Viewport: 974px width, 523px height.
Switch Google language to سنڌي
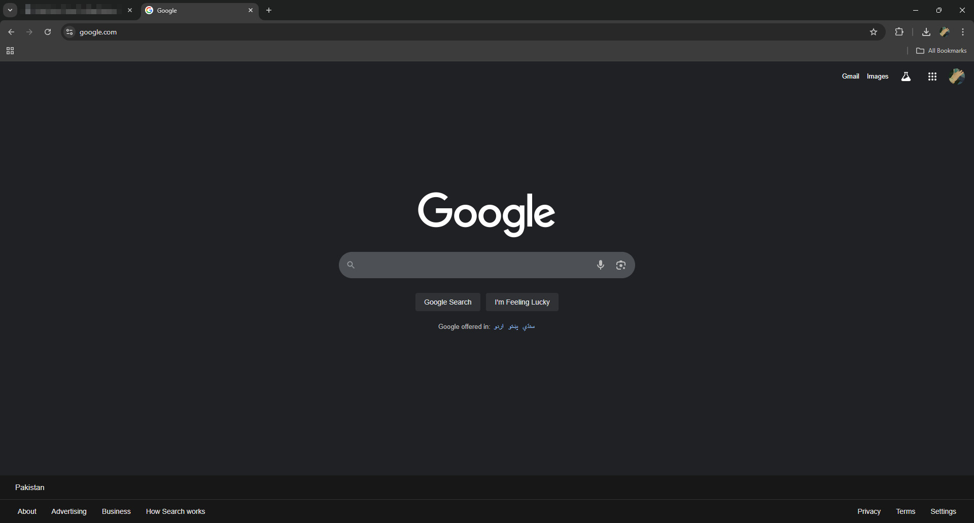(x=529, y=327)
